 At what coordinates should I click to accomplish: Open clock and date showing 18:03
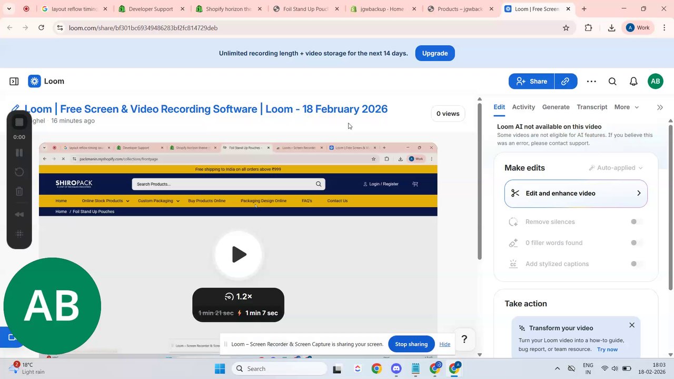pos(653,368)
